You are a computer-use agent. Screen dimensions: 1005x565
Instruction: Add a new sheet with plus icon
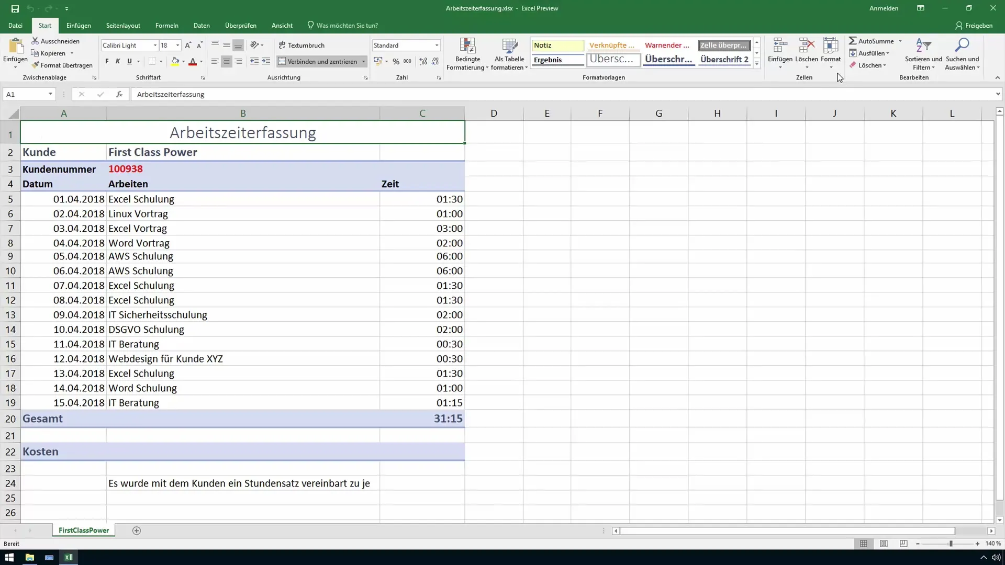[x=137, y=530]
